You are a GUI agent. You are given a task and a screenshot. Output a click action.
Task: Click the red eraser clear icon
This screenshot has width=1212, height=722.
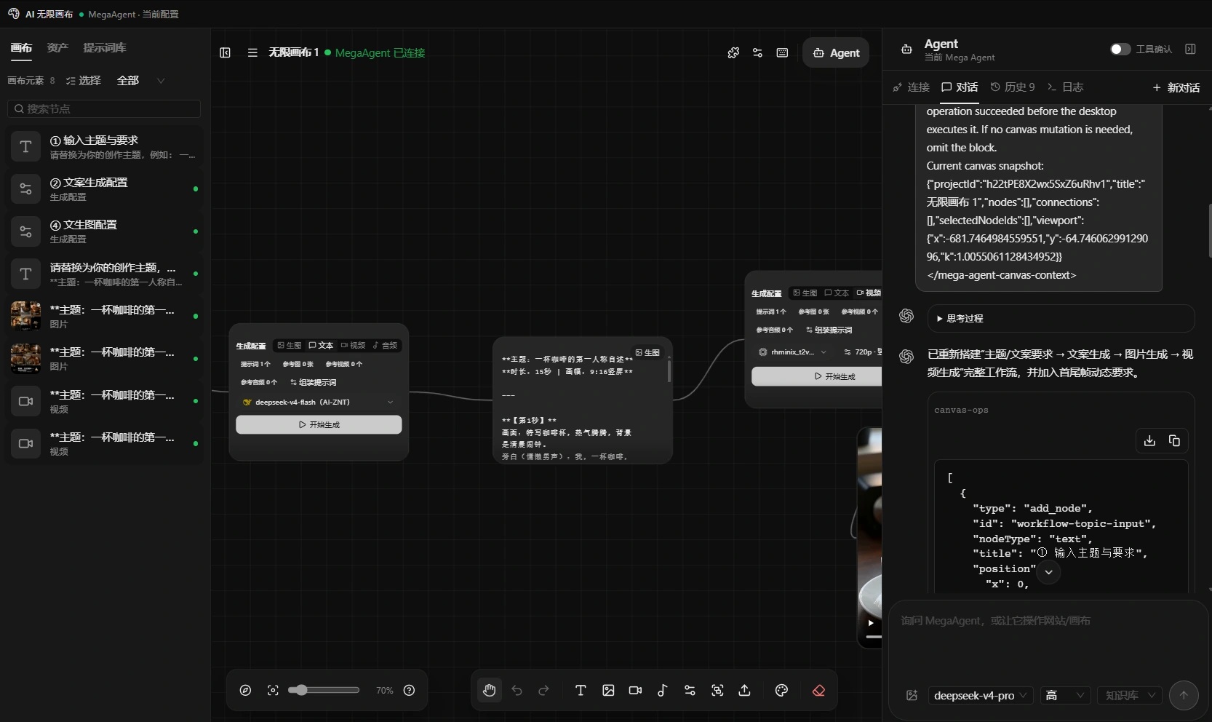click(818, 690)
